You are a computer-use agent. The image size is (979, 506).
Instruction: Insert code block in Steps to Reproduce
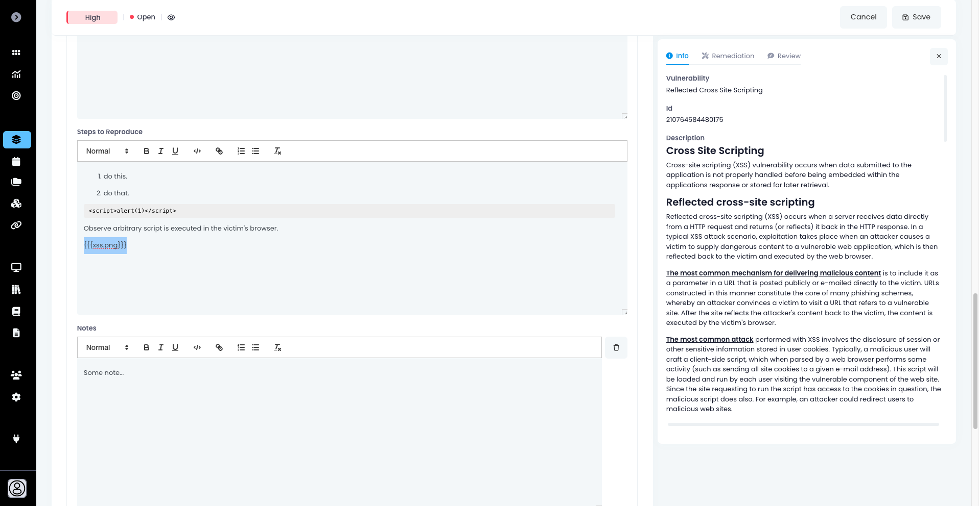coord(197,151)
